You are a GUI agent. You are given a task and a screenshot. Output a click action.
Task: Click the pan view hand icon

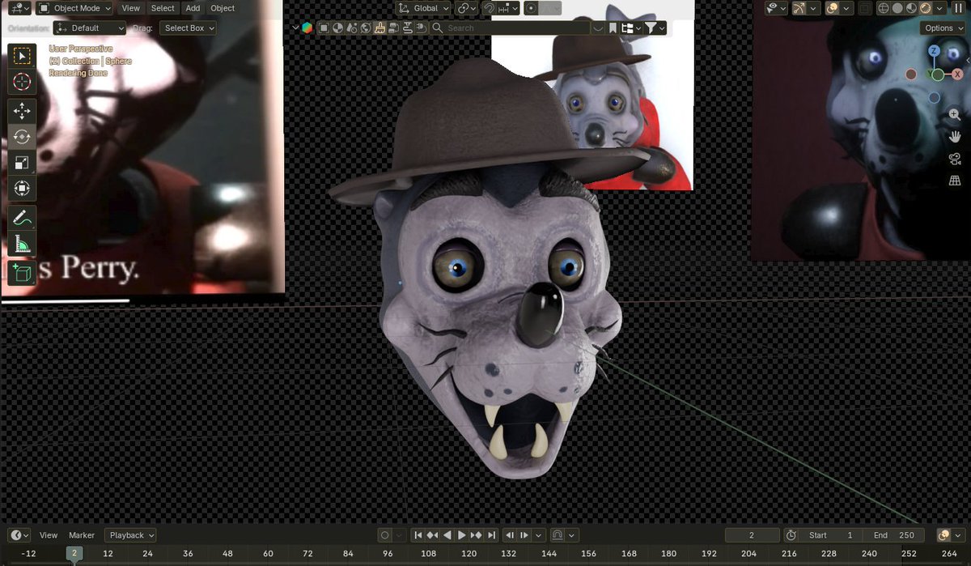955,137
